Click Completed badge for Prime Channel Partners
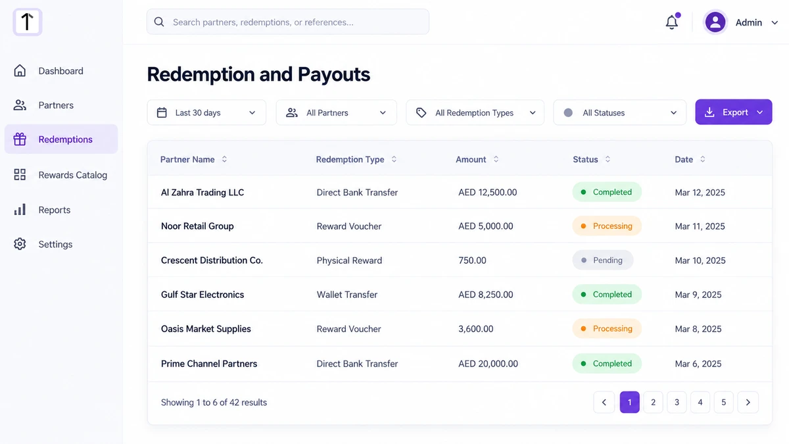This screenshot has height=444, width=789. [x=607, y=364]
